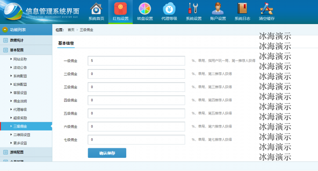This screenshot has height=171, width=318.
Task: Click the 四级佣金 field label
Action: 70,100
